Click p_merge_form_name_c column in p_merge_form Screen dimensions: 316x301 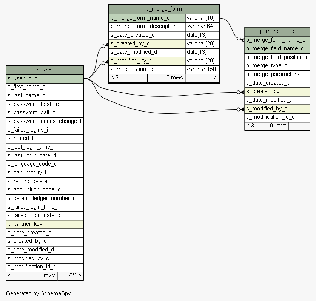pos(147,18)
